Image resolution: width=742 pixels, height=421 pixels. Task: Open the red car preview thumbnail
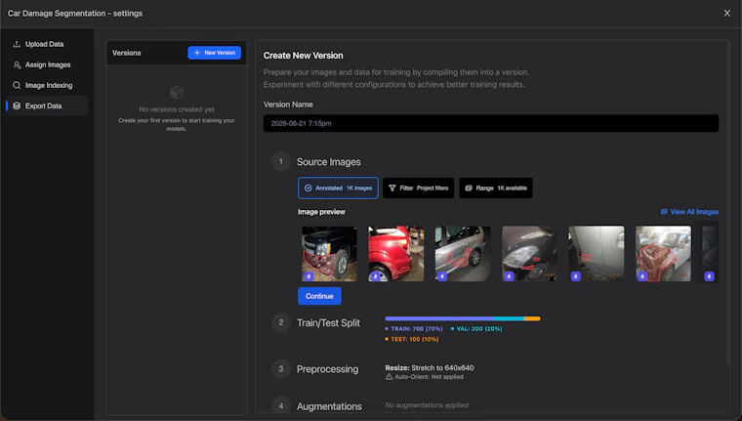(x=396, y=254)
